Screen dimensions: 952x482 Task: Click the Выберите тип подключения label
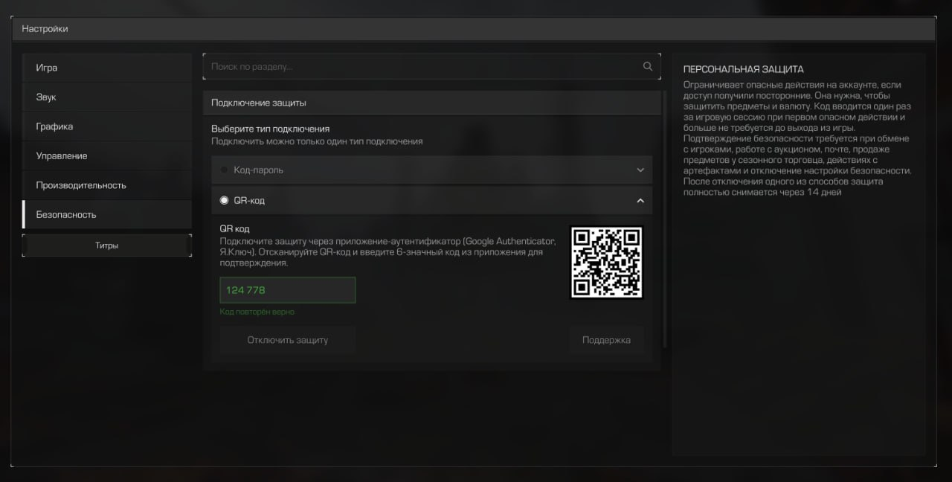tap(270, 129)
